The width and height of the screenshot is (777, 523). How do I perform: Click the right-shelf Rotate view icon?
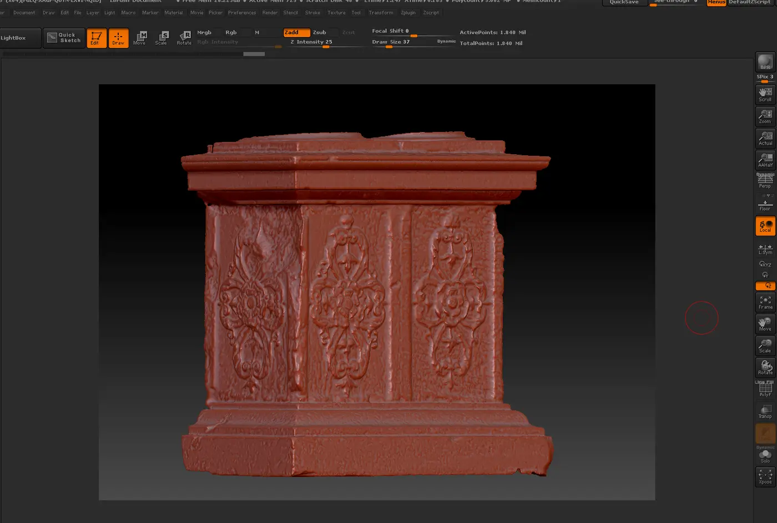tap(765, 367)
